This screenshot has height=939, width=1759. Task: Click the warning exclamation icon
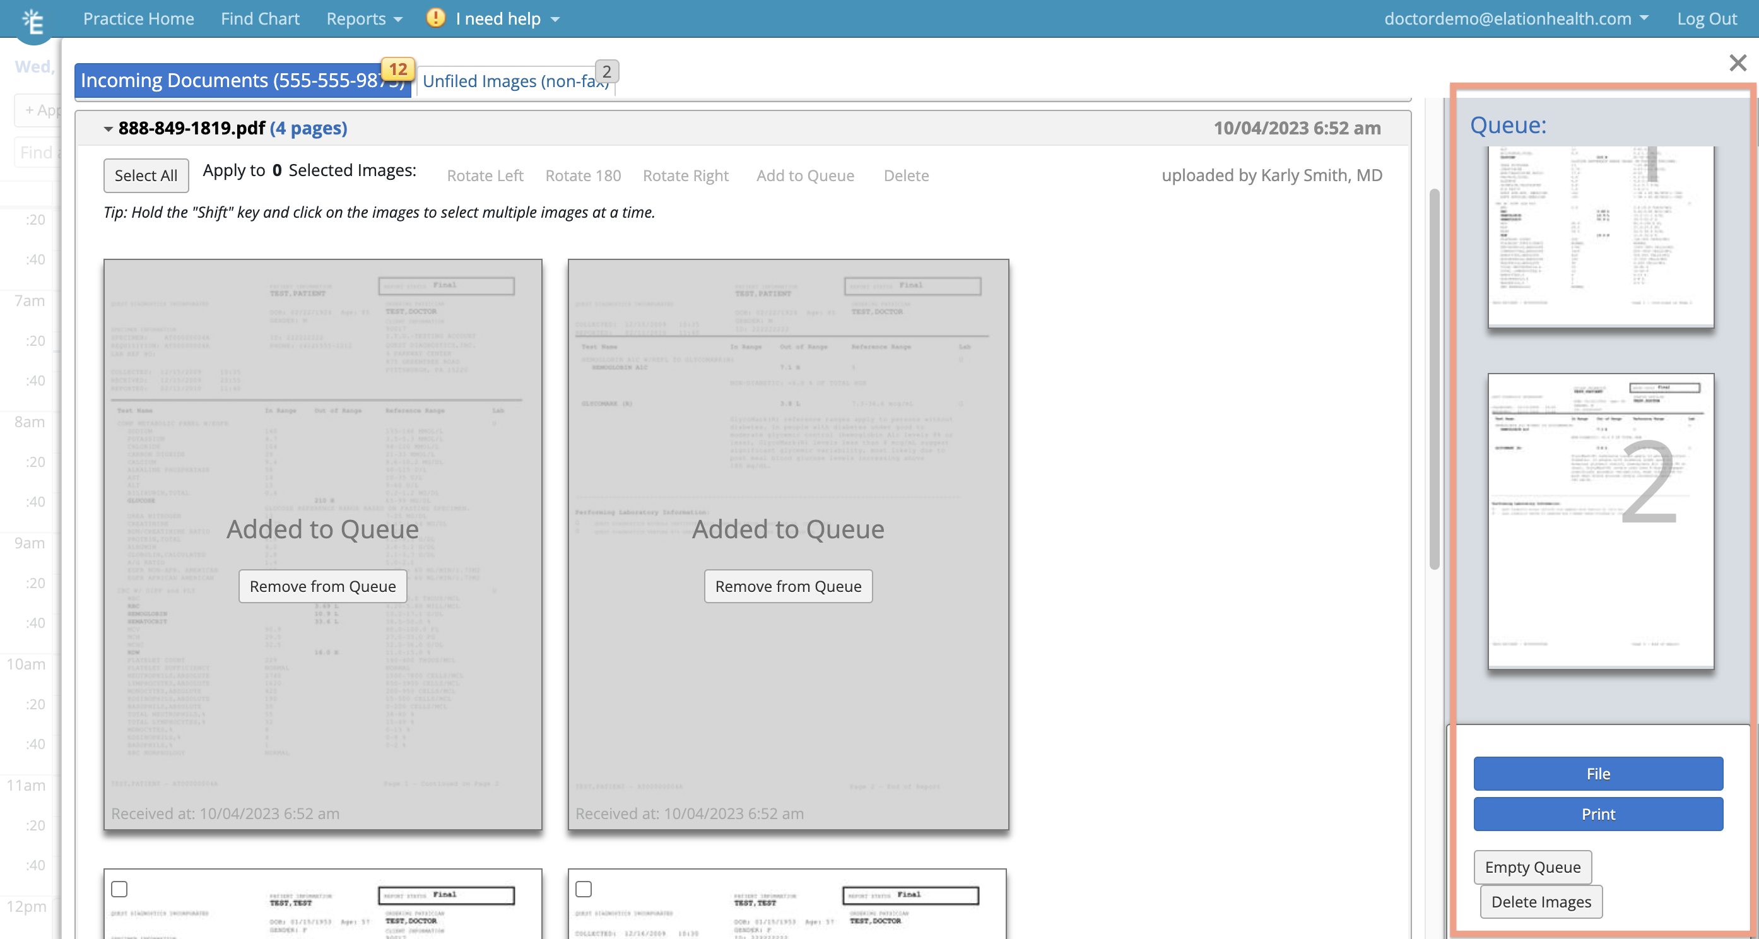(435, 18)
